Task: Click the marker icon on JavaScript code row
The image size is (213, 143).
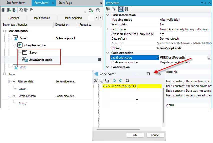Action: click(x=99, y=60)
